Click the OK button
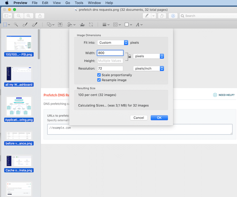This screenshot has width=237, height=197. click(x=159, y=118)
